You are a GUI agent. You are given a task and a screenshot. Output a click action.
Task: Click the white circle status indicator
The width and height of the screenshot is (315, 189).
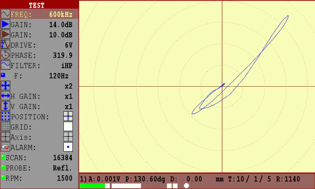point(186,186)
